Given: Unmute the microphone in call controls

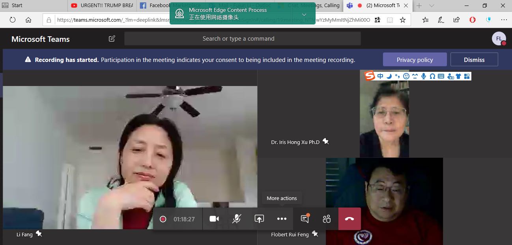Looking at the screenshot, I should (237, 219).
